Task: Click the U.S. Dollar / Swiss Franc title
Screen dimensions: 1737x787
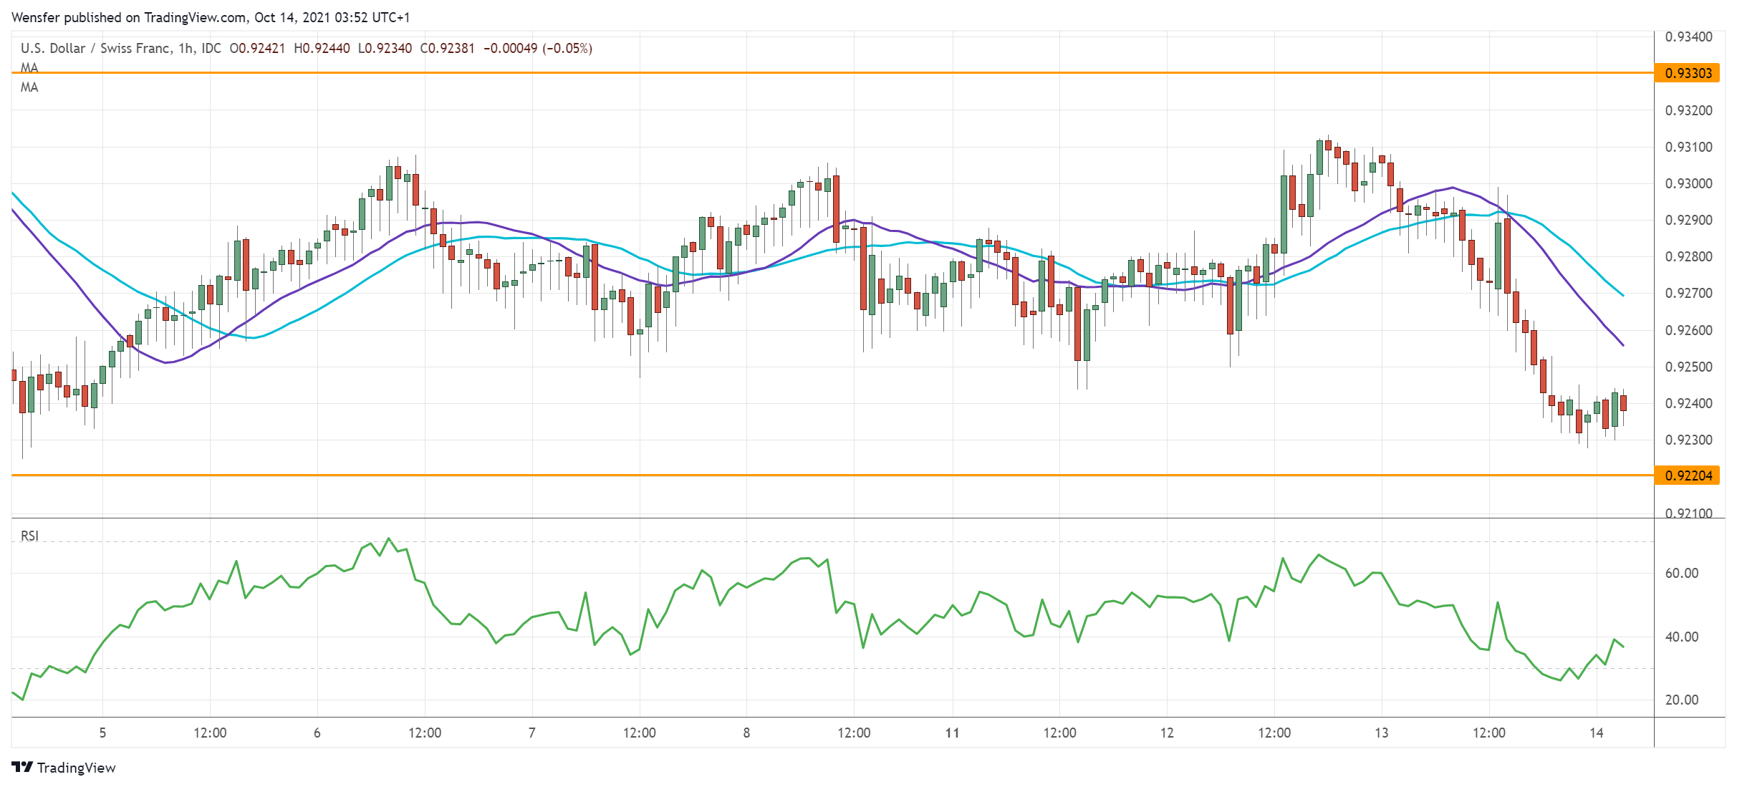Action: [x=95, y=48]
